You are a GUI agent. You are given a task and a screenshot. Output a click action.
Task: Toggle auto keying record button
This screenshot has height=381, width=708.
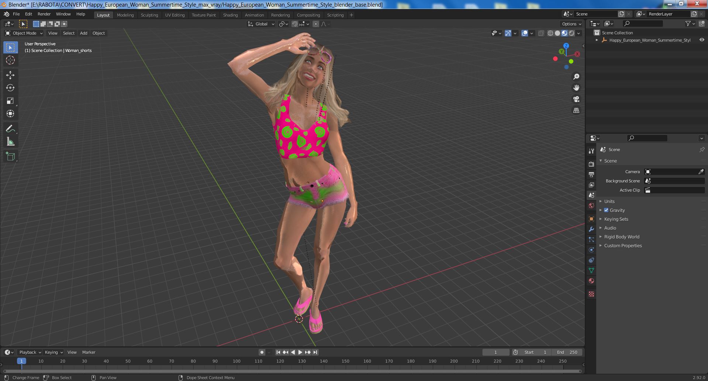(x=262, y=352)
